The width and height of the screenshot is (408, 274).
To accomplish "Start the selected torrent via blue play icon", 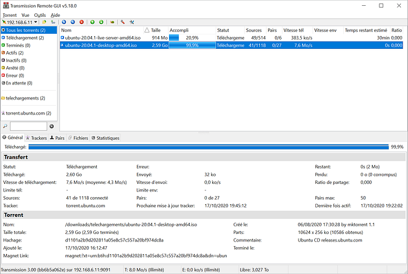I will 64,22.
